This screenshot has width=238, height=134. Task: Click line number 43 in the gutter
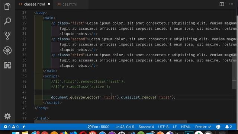pyautogui.click(x=25, y=97)
